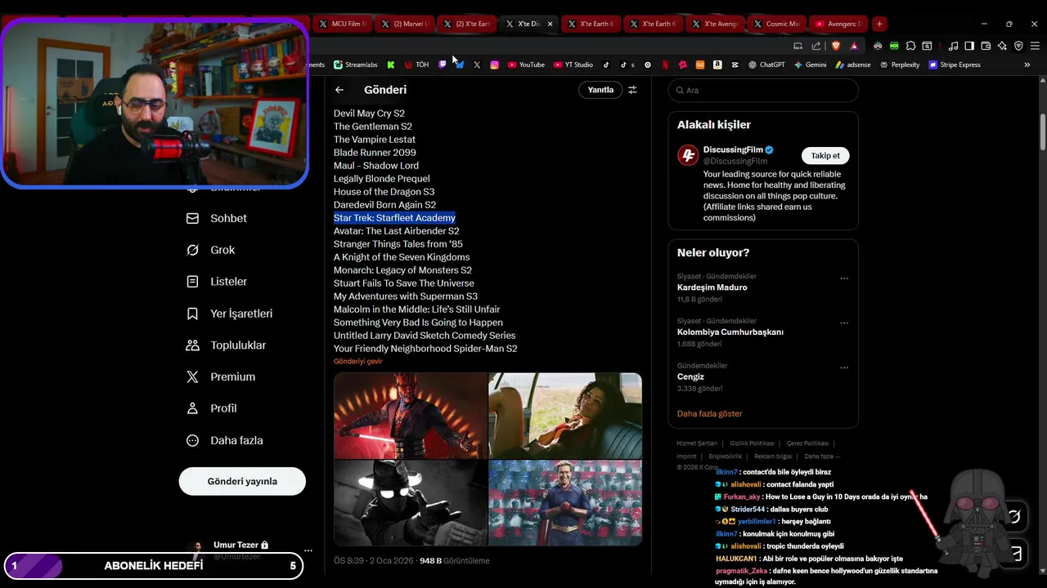Click Daha fazla göster link
The height and width of the screenshot is (588, 1047).
709,414
